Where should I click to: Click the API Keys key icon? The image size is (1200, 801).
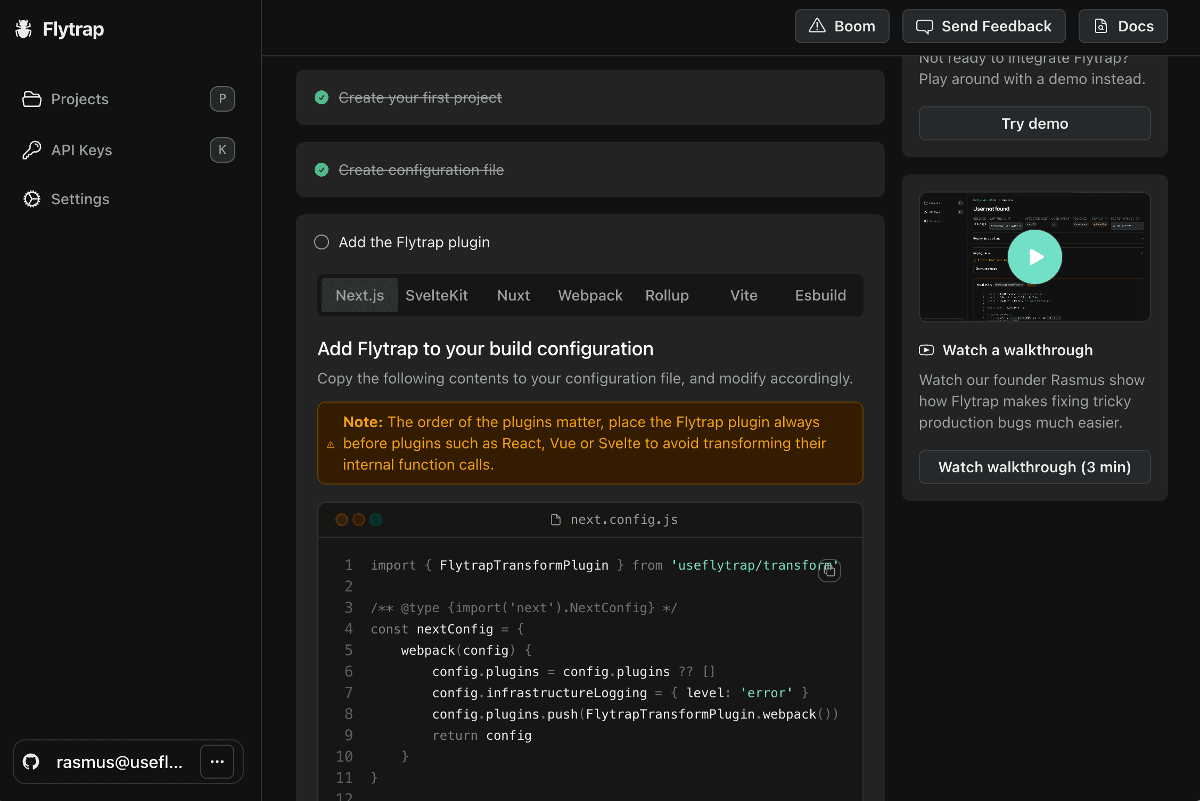tap(32, 150)
